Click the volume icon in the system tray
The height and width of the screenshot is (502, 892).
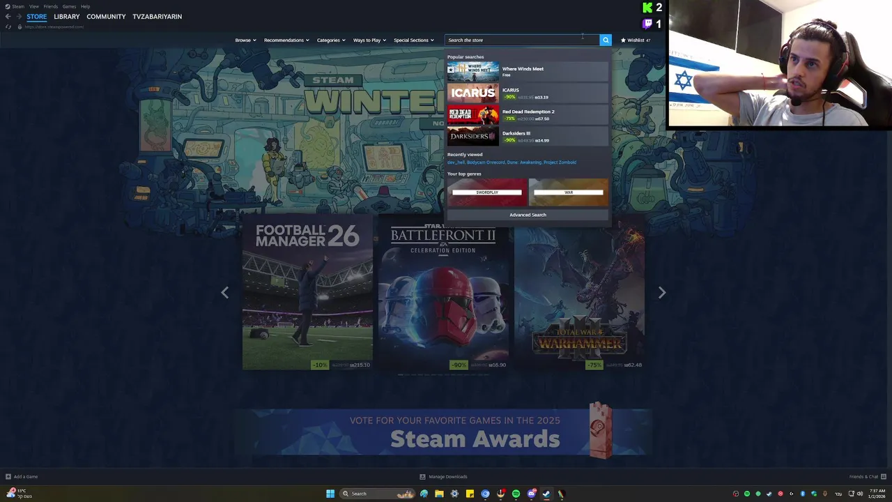point(861,494)
